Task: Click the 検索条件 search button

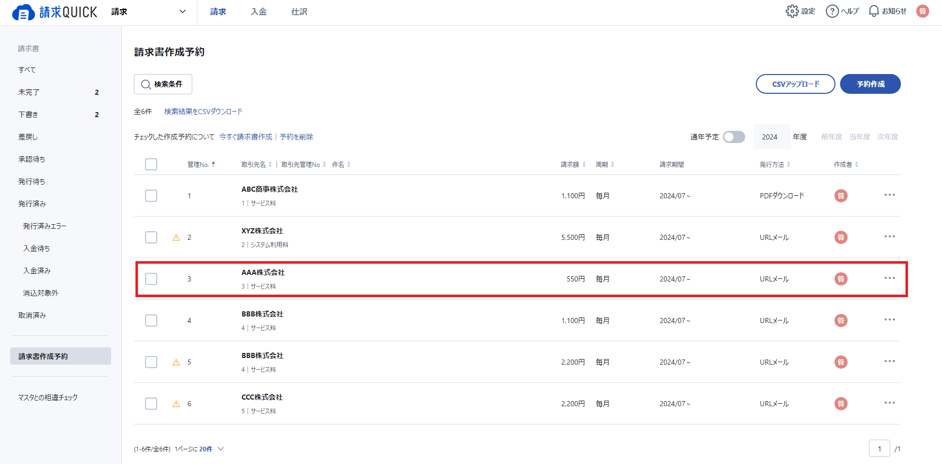Action: (x=163, y=84)
